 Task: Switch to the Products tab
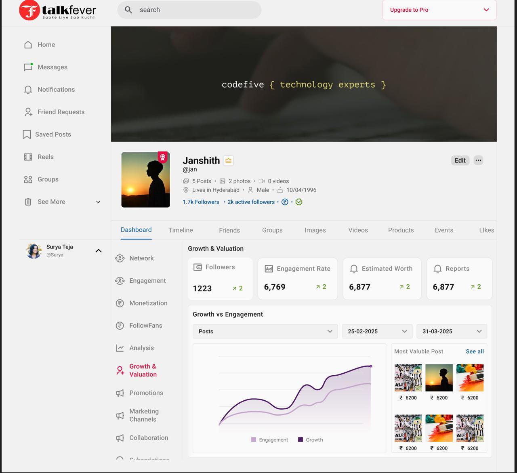401,230
